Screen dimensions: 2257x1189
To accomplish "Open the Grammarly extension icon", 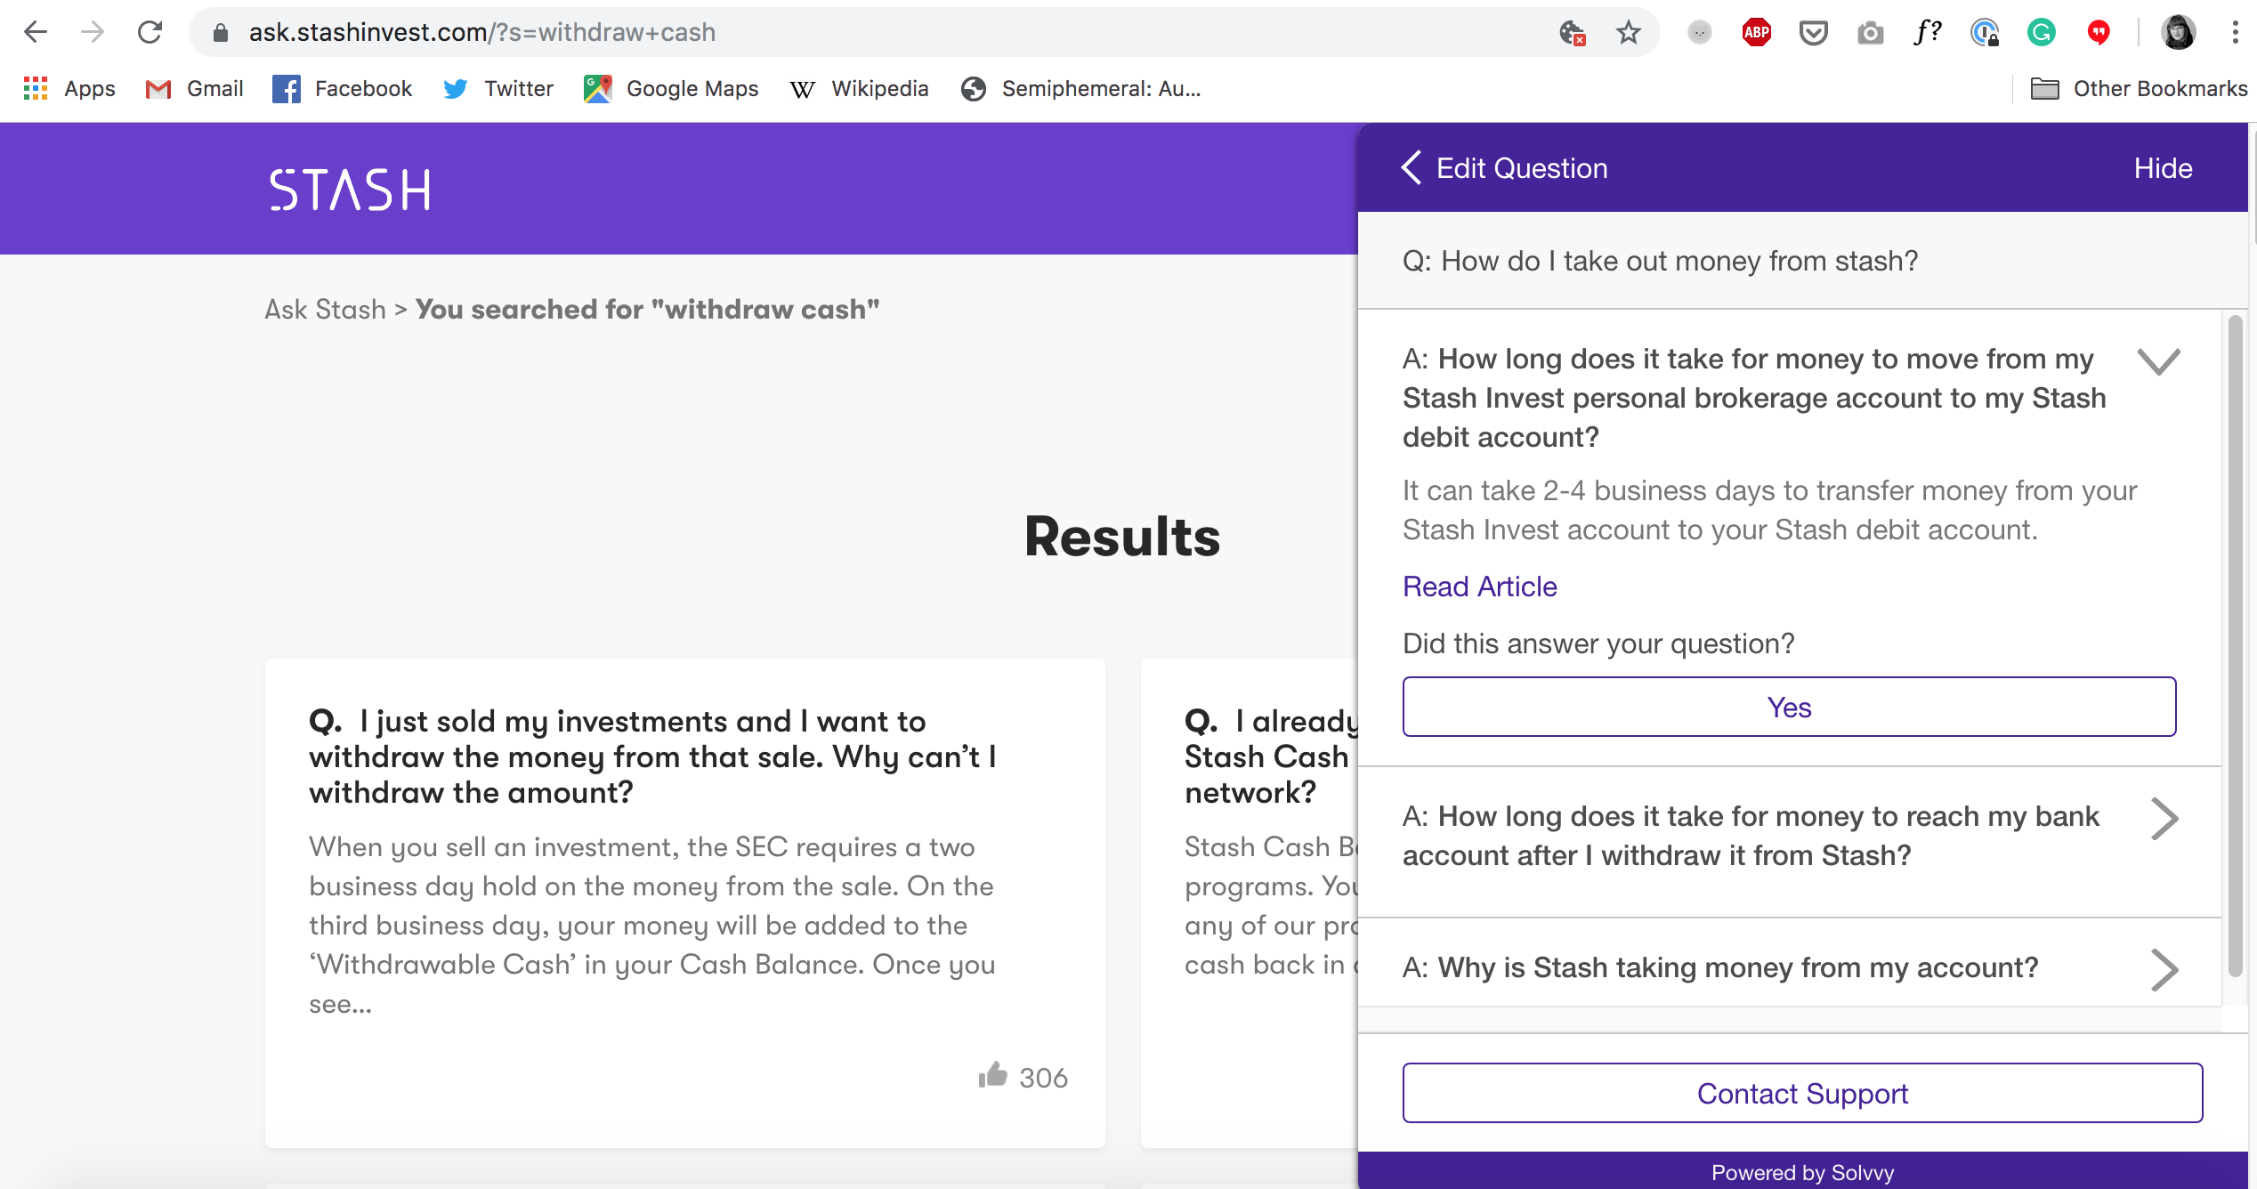I will click(2041, 33).
